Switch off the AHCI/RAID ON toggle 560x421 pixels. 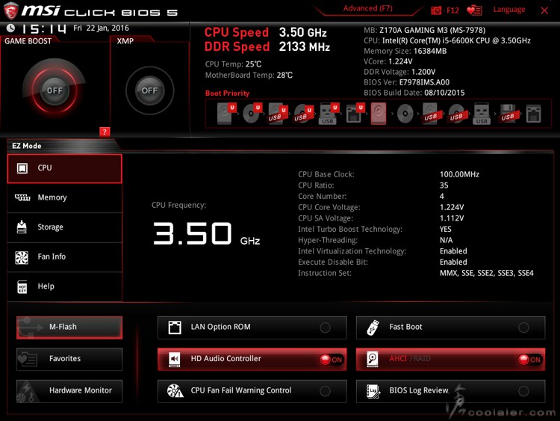click(529, 360)
